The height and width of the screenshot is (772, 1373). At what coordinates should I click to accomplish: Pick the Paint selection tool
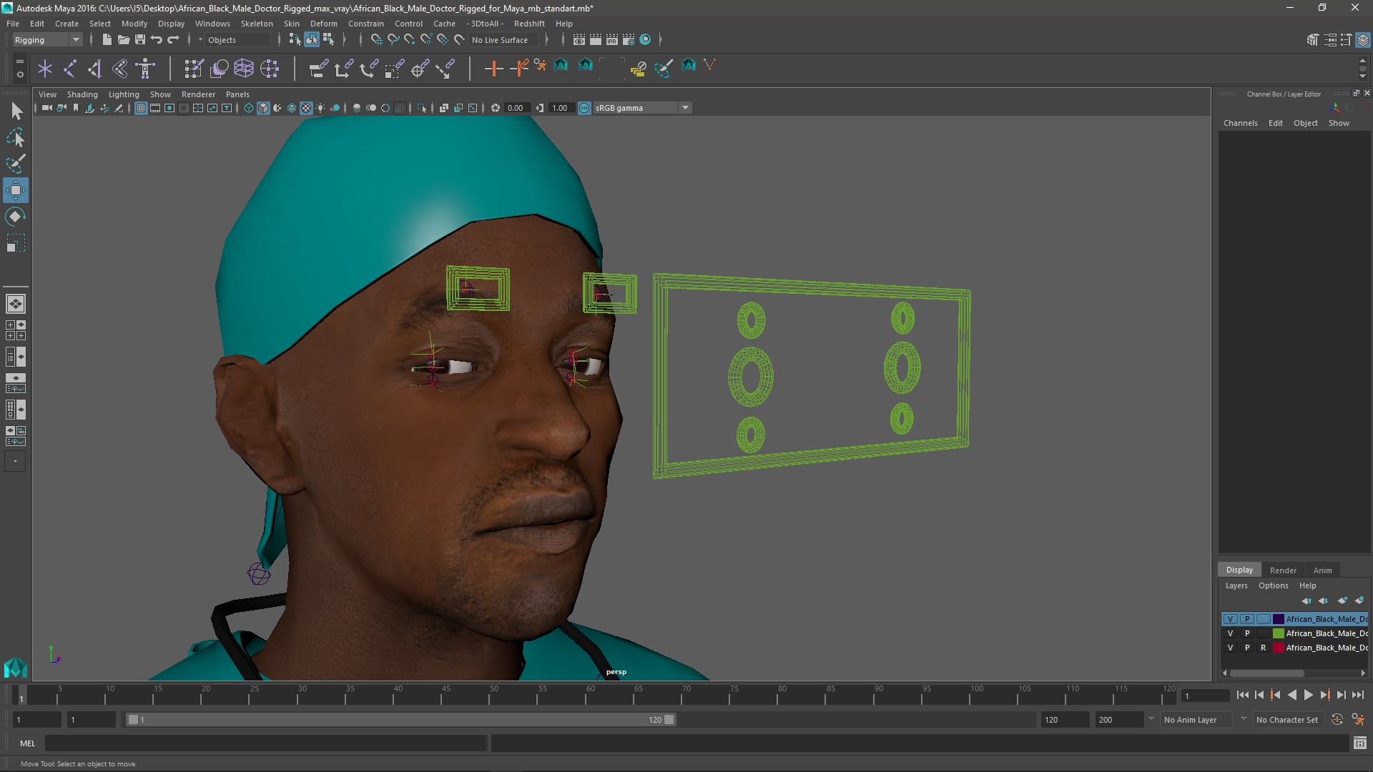[x=16, y=164]
